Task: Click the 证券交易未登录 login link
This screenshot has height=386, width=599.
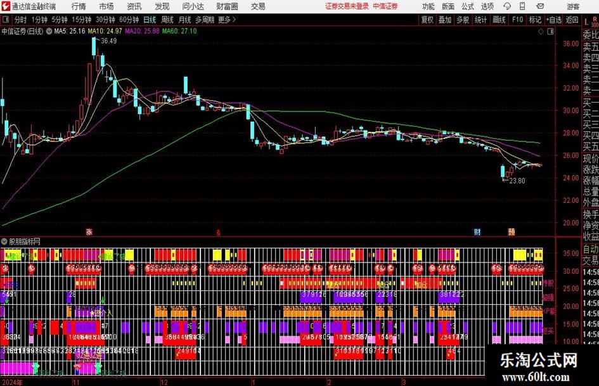Action: point(347,6)
